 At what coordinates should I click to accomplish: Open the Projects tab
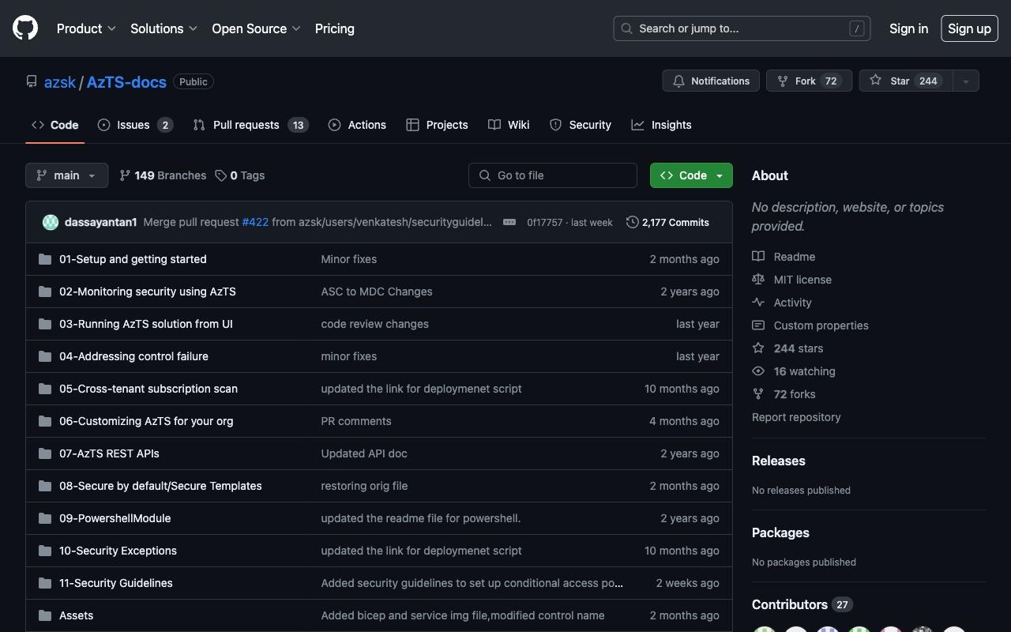(437, 125)
